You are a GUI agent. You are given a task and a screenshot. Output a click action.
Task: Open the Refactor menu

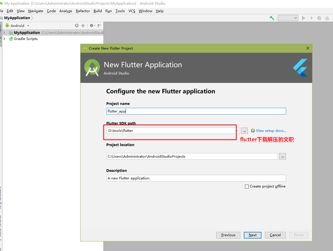pyautogui.click(x=83, y=11)
